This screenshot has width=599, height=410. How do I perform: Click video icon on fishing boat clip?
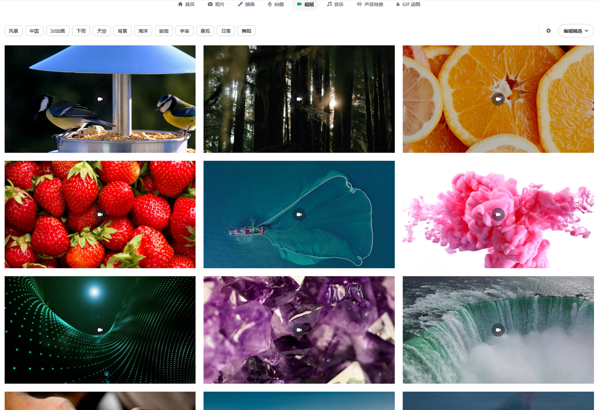(299, 215)
